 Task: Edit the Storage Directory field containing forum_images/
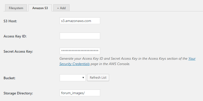(x=80, y=93)
